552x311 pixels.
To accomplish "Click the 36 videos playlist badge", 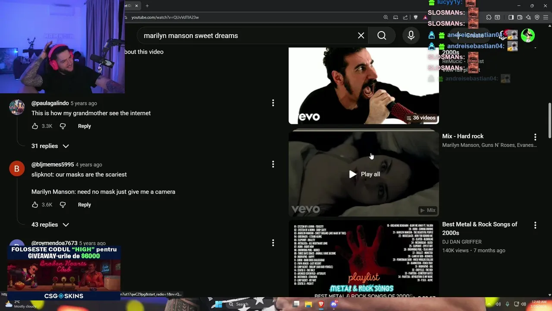I will [x=421, y=118].
